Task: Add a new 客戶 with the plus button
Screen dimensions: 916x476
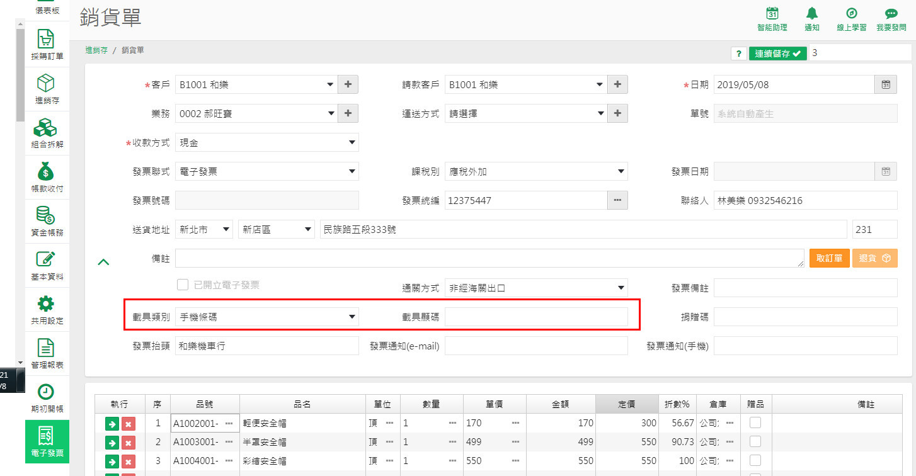Action: pos(348,84)
